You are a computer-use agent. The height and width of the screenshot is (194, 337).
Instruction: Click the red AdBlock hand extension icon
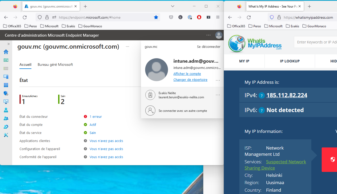point(199,17)
